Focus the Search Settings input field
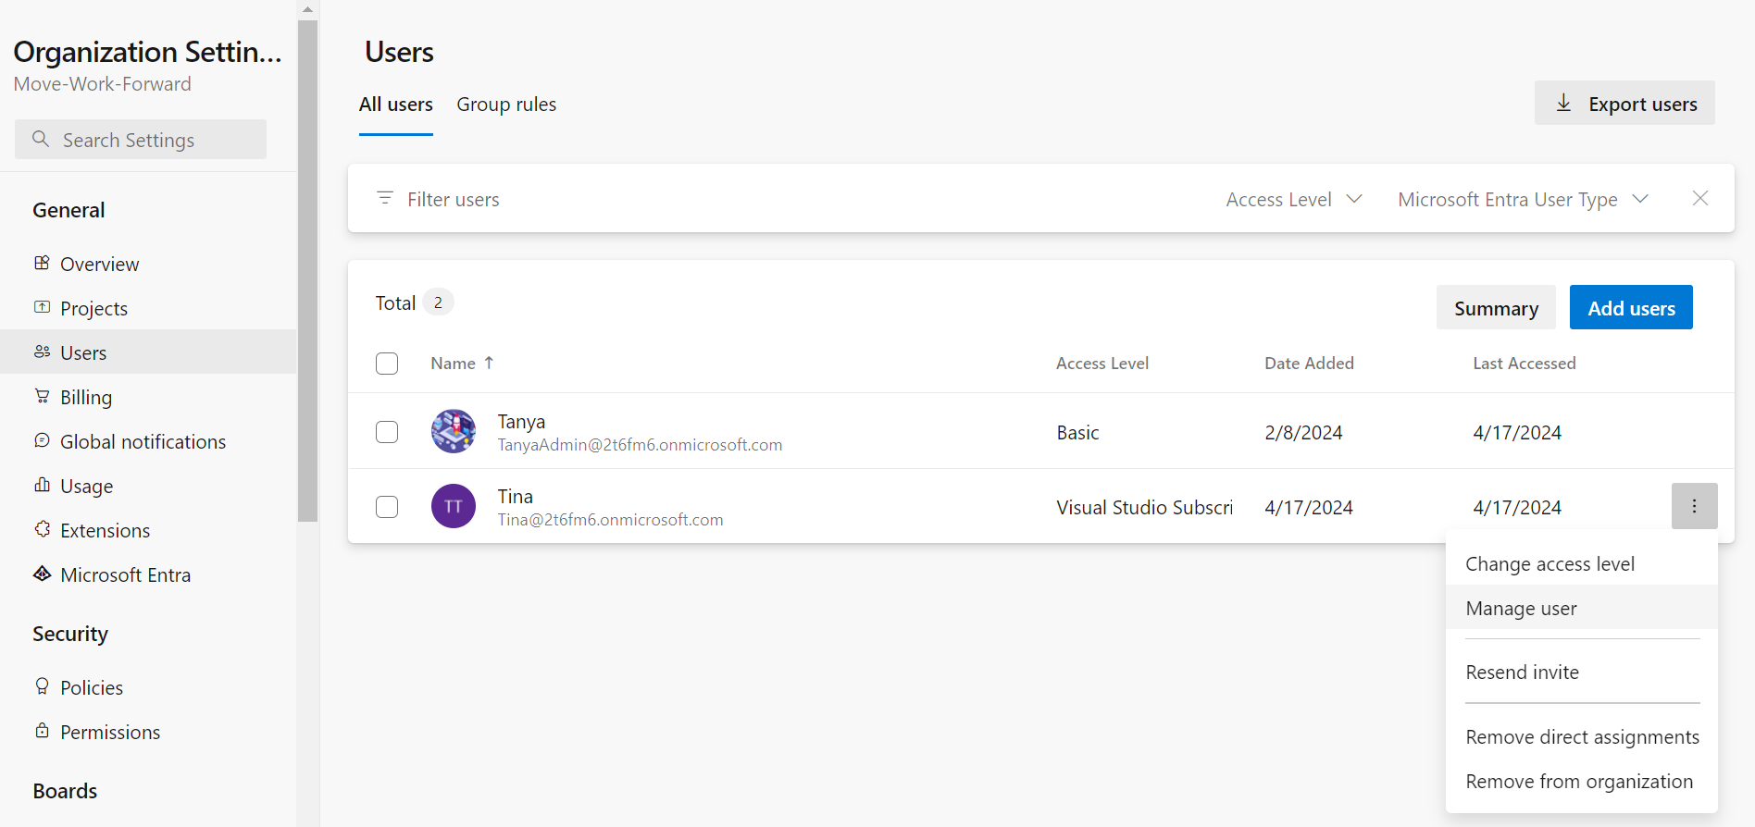 pyautogui.click(x=141, y=140)
